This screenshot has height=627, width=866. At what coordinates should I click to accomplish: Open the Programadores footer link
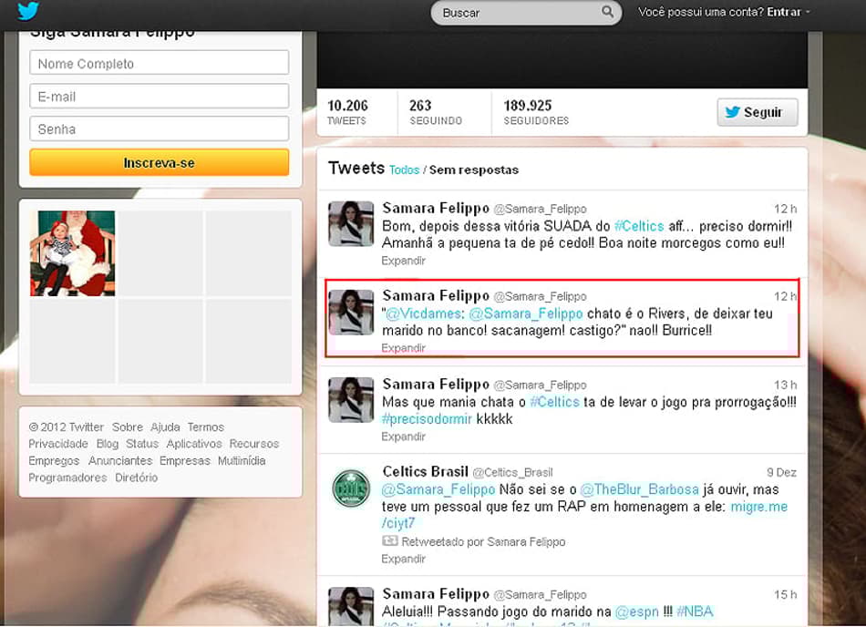[x=67, y=478]
